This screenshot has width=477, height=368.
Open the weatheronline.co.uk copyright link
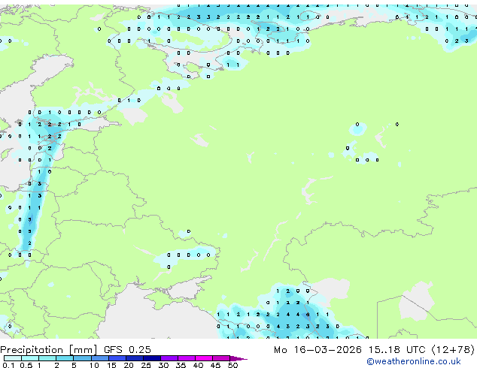pos(414,361)
